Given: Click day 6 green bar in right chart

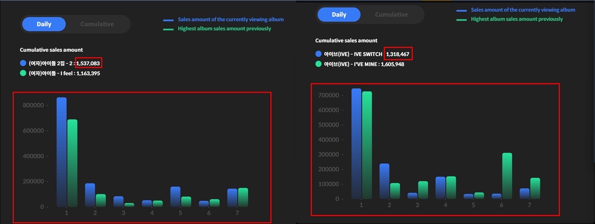Looking at the screenshot, I should tap(507, 176).
